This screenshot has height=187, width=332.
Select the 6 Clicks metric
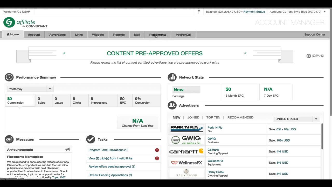79,101
